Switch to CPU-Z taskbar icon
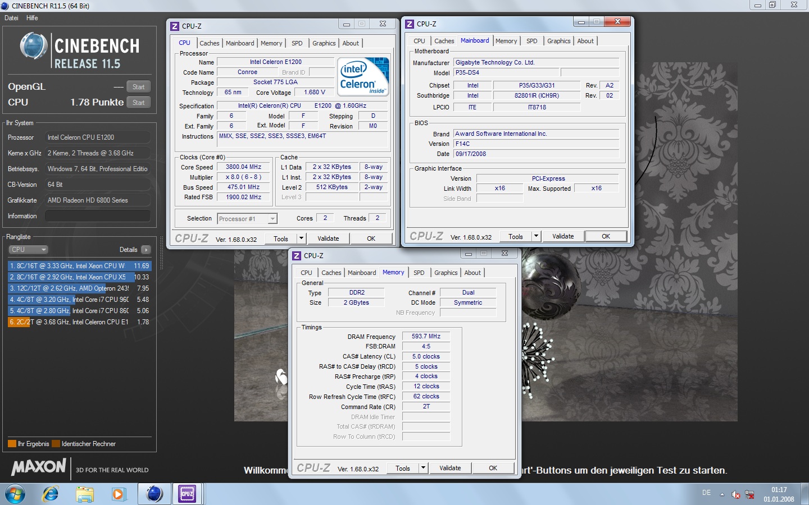809x505 pixels. pyautogui.click(x=187, y=494)
